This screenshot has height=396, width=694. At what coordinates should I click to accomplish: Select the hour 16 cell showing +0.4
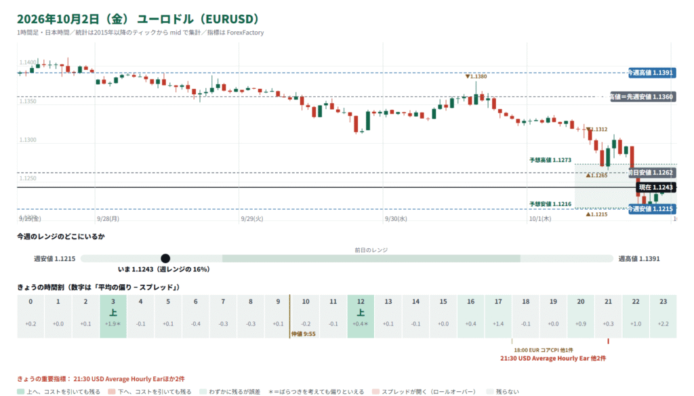(x=470, y=316)
